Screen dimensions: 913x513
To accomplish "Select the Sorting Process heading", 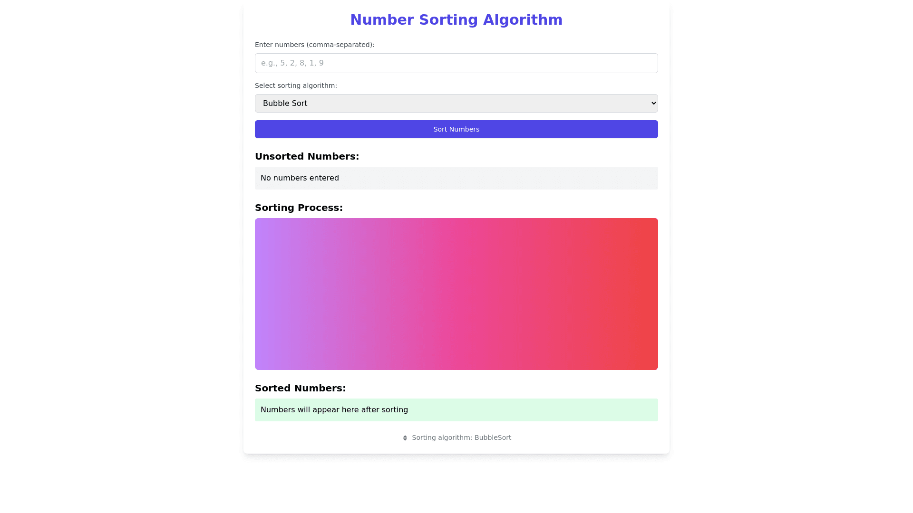I will click(299, 208).
